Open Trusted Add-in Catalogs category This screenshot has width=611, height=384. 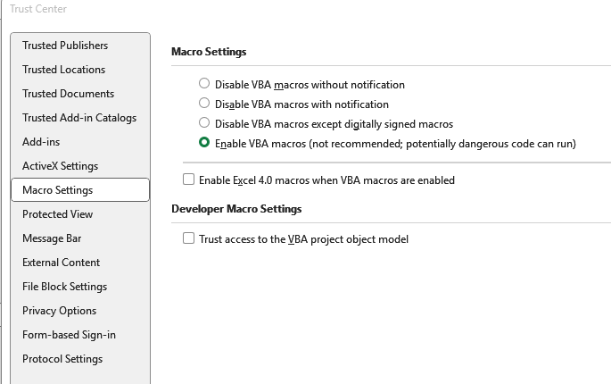coord(79,118)
